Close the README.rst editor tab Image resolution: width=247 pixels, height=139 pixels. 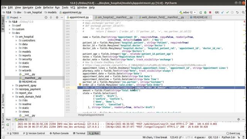point(210,17)
